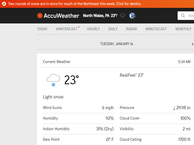Image resolution: width=194 pixels, height=145 pixels.
Task: Select the MONTHLY tab
Action: point(183,29)
